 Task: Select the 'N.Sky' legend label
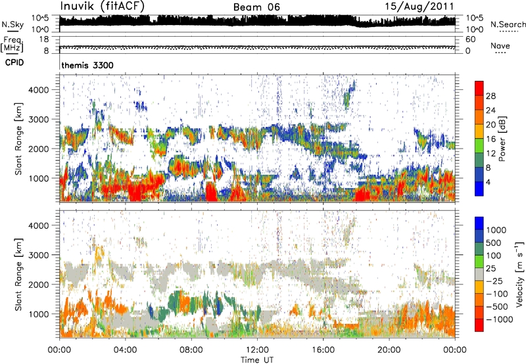pyautogui.click(x=12, y=24)
